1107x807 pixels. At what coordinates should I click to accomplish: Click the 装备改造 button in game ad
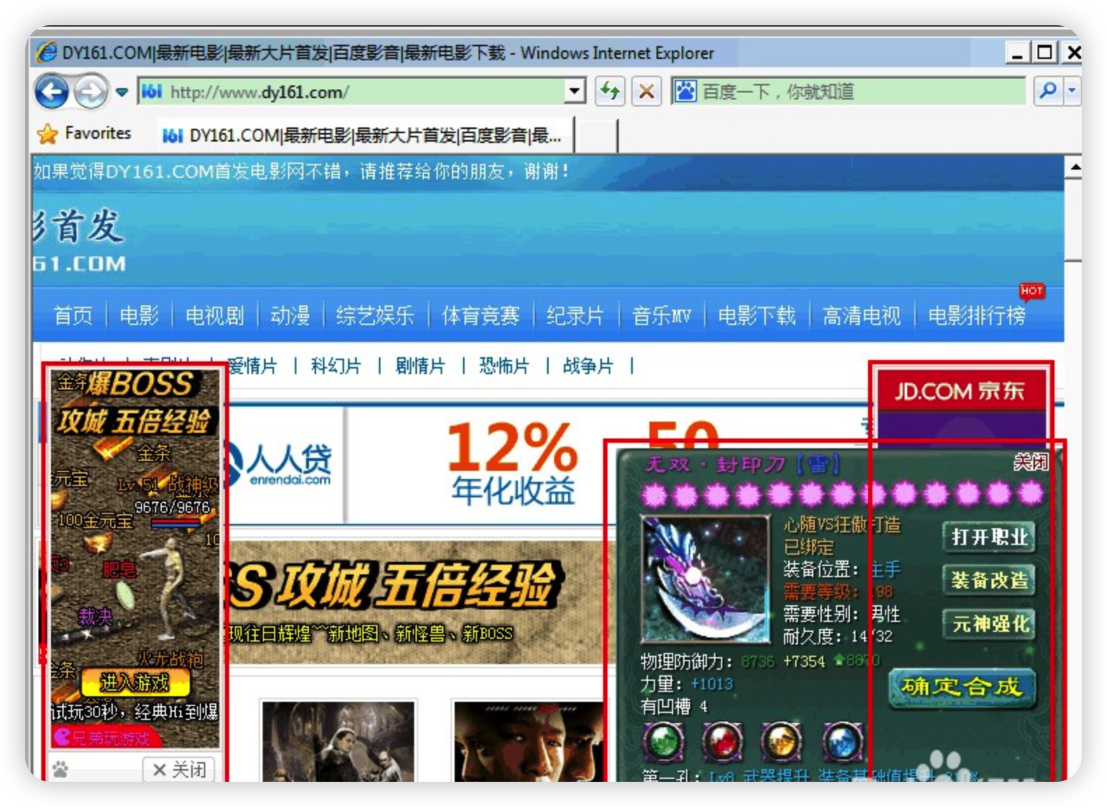[989, 580]
